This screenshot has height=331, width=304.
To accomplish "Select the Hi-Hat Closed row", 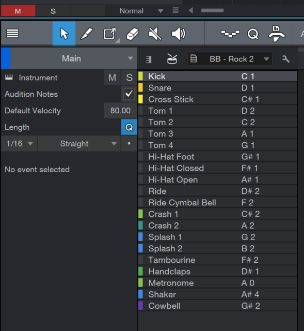I will (x=217, y=168).
